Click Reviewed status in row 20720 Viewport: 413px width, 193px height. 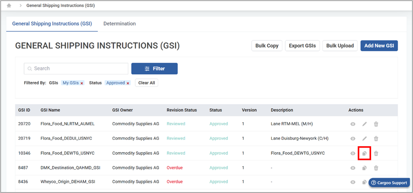176,124
